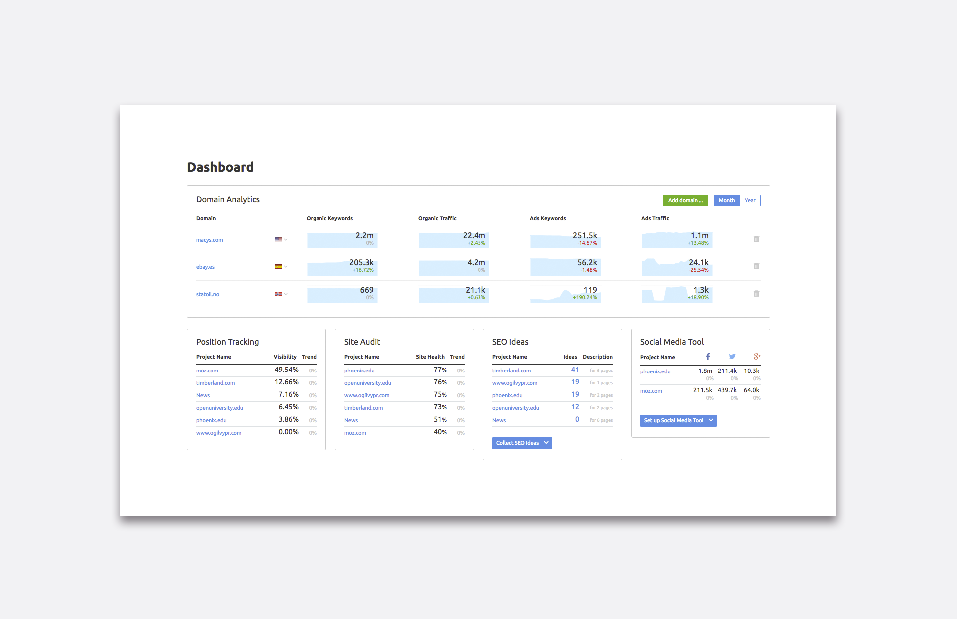
Task: Click the Spain flag next to ebay.es
Action: (278, 266)
